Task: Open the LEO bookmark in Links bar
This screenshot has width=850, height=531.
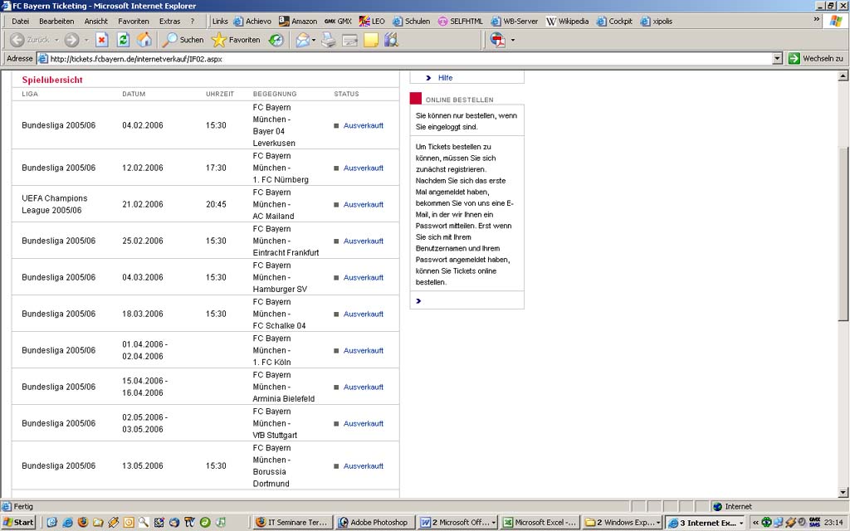Action: 372,21
